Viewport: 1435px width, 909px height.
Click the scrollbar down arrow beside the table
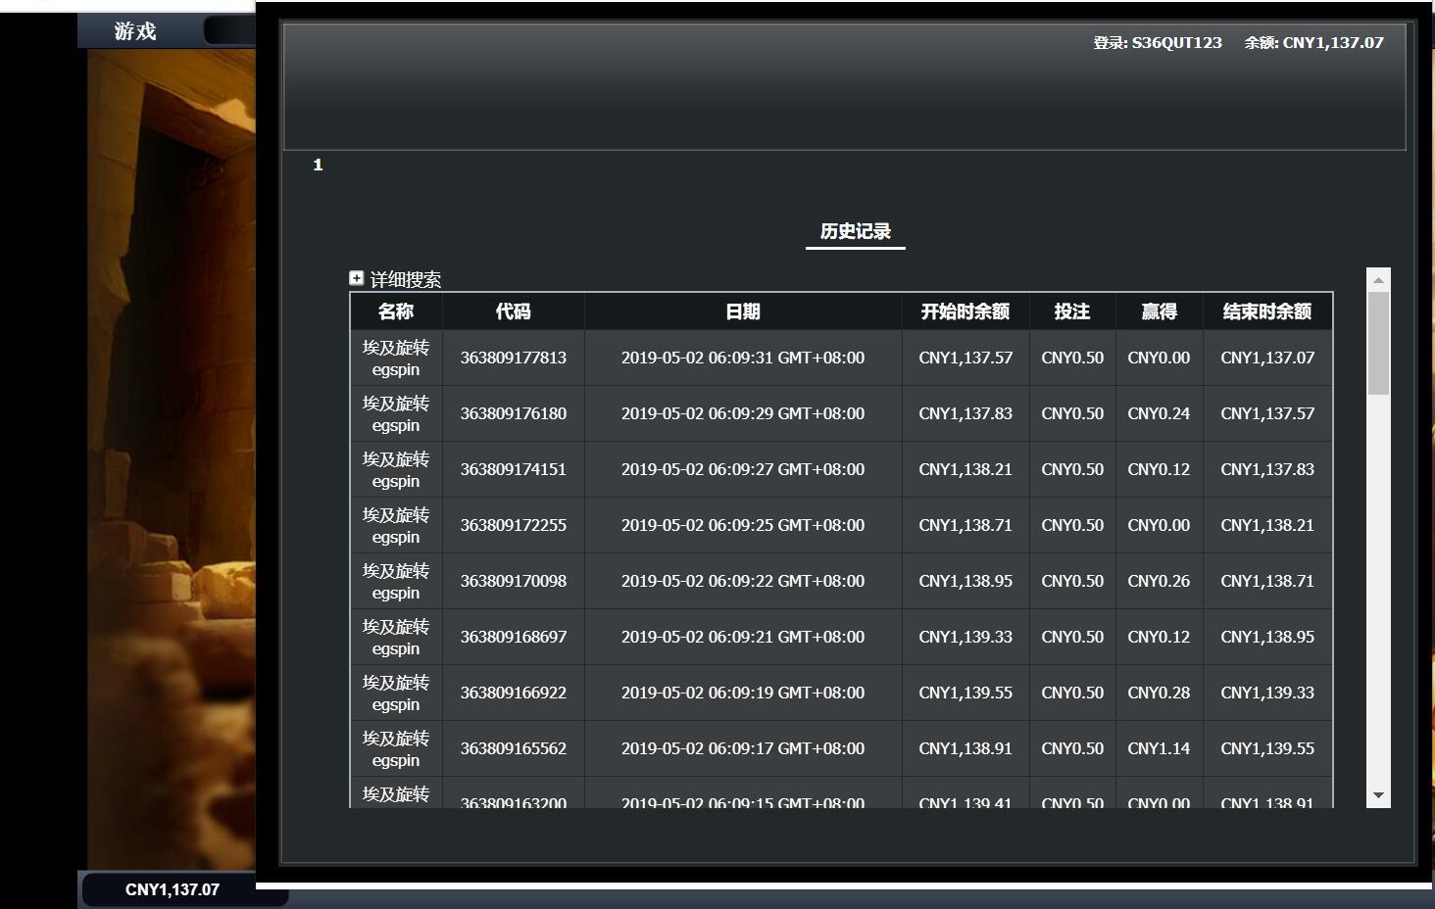click(1379, 795)
